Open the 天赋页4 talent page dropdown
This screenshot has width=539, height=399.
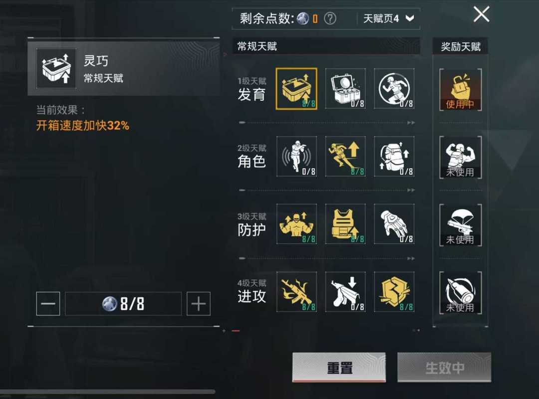[x=388, y=18]
